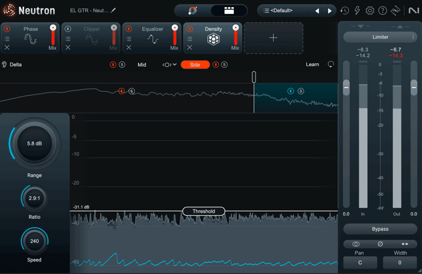Open the Assistant view icon
422x274 pixels.
193,10
